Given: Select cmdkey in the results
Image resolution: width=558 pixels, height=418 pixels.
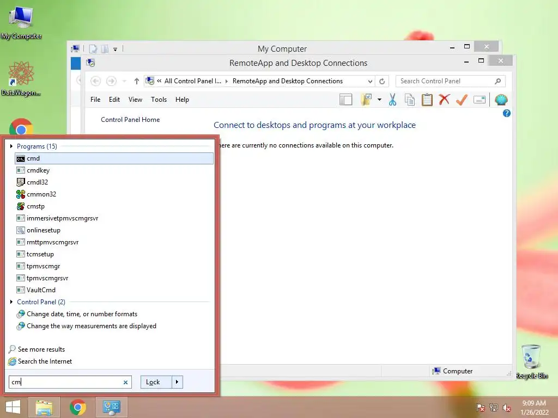Looking at the screenshot, I should 114,170.
